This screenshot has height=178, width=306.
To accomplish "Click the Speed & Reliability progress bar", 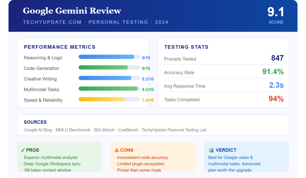I will [x=109, y=99].
